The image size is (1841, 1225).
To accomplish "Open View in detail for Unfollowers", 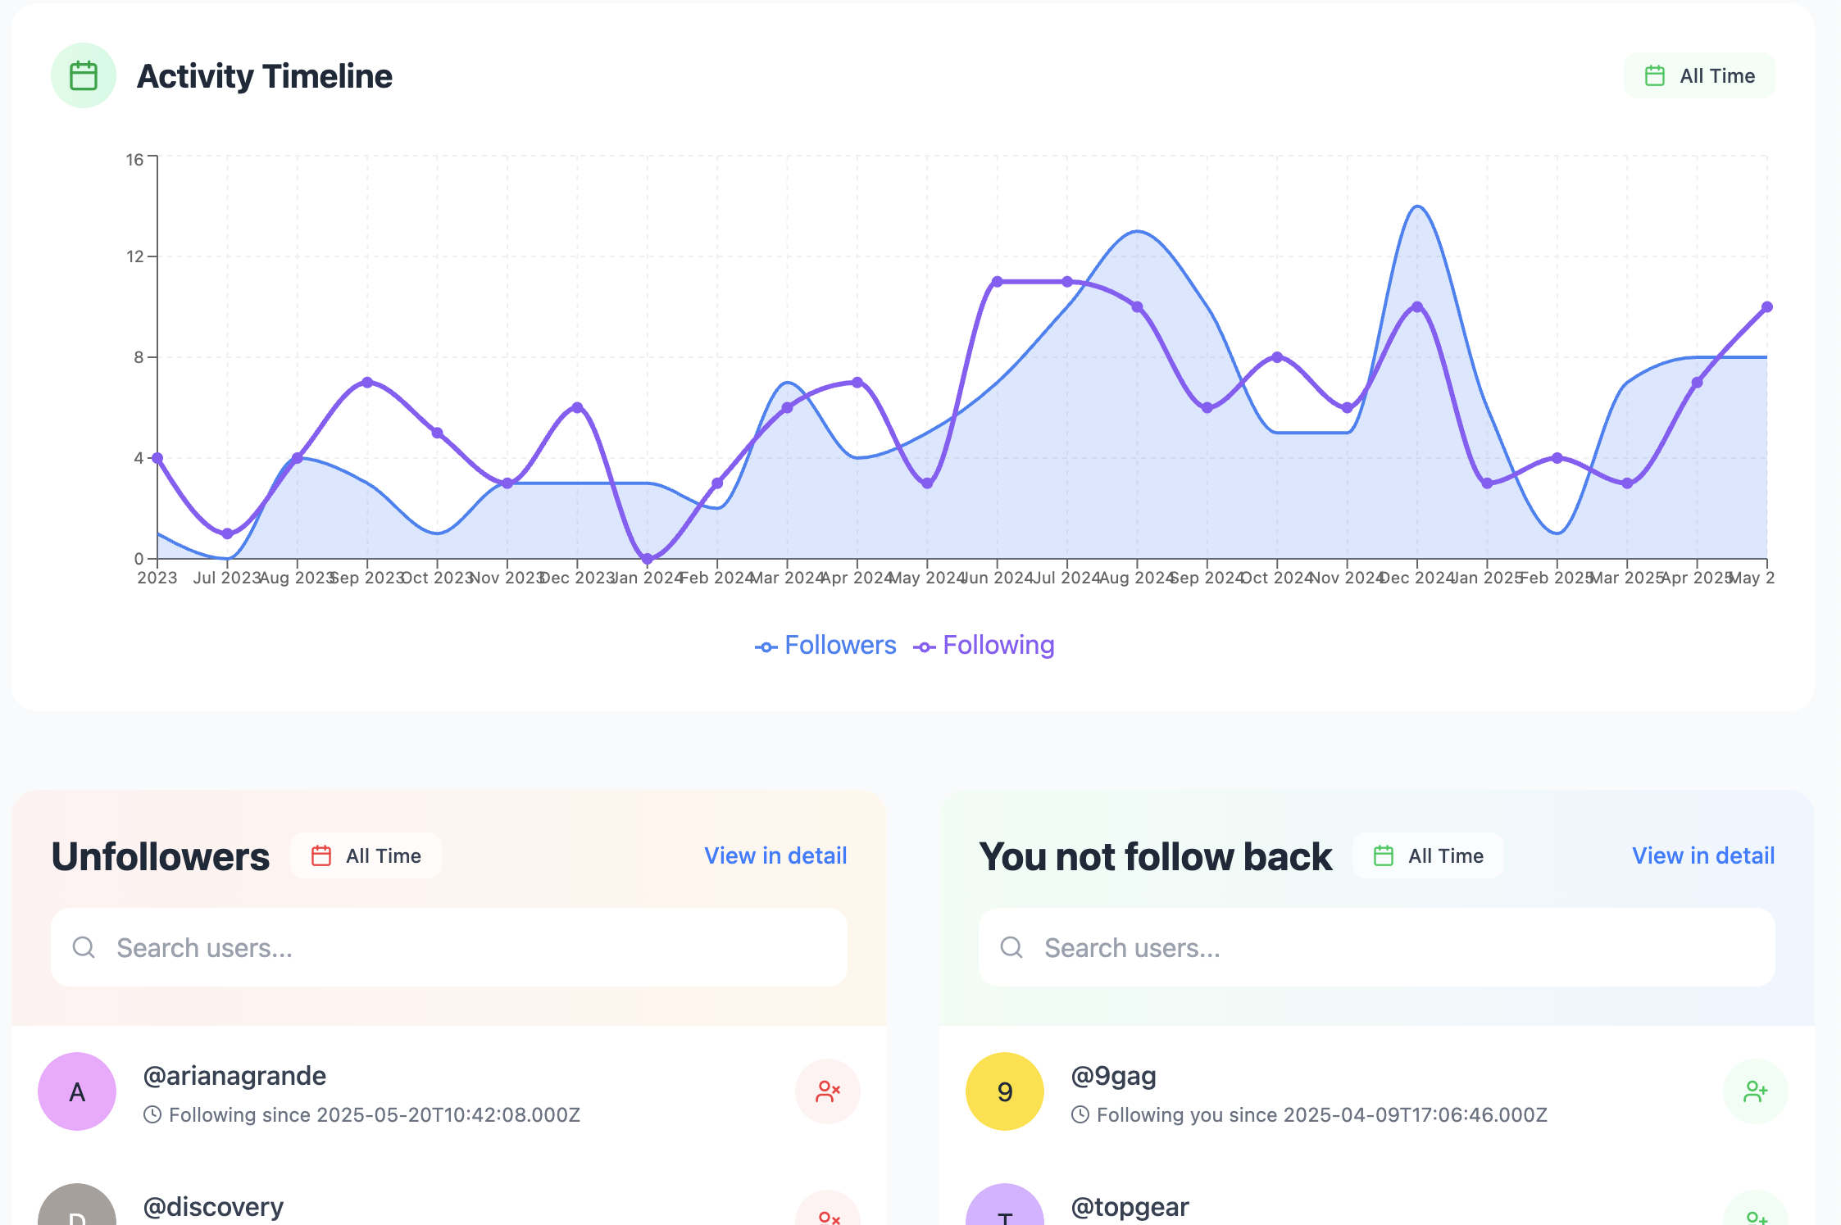I will pos(775,856).
